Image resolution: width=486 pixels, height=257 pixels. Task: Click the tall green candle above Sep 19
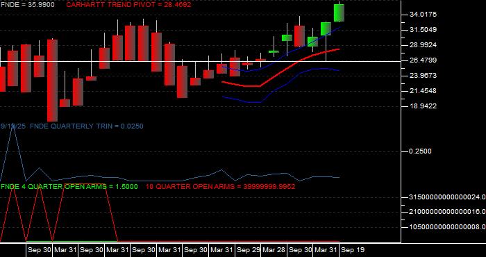[339, 13]
